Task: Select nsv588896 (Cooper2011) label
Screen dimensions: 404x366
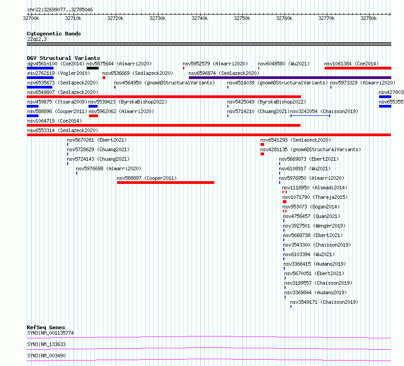Action: 57,111
